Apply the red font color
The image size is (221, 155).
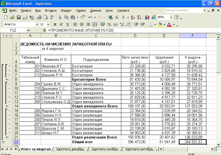[169, 25]
